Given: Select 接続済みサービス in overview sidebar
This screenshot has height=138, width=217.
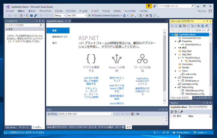Looking at the screenshot, I should pyautogui.click(x=60, y=37).
